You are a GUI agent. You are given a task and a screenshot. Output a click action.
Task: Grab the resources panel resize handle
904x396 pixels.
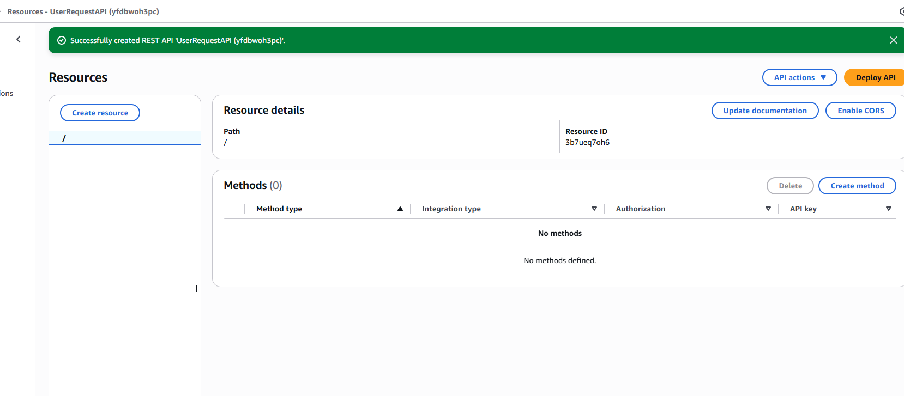coord(196,289)
